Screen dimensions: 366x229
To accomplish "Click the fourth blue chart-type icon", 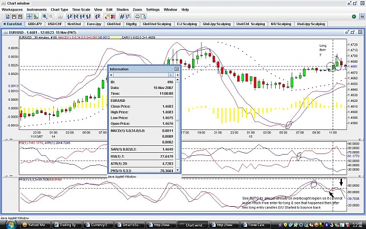I will (88, 16).
